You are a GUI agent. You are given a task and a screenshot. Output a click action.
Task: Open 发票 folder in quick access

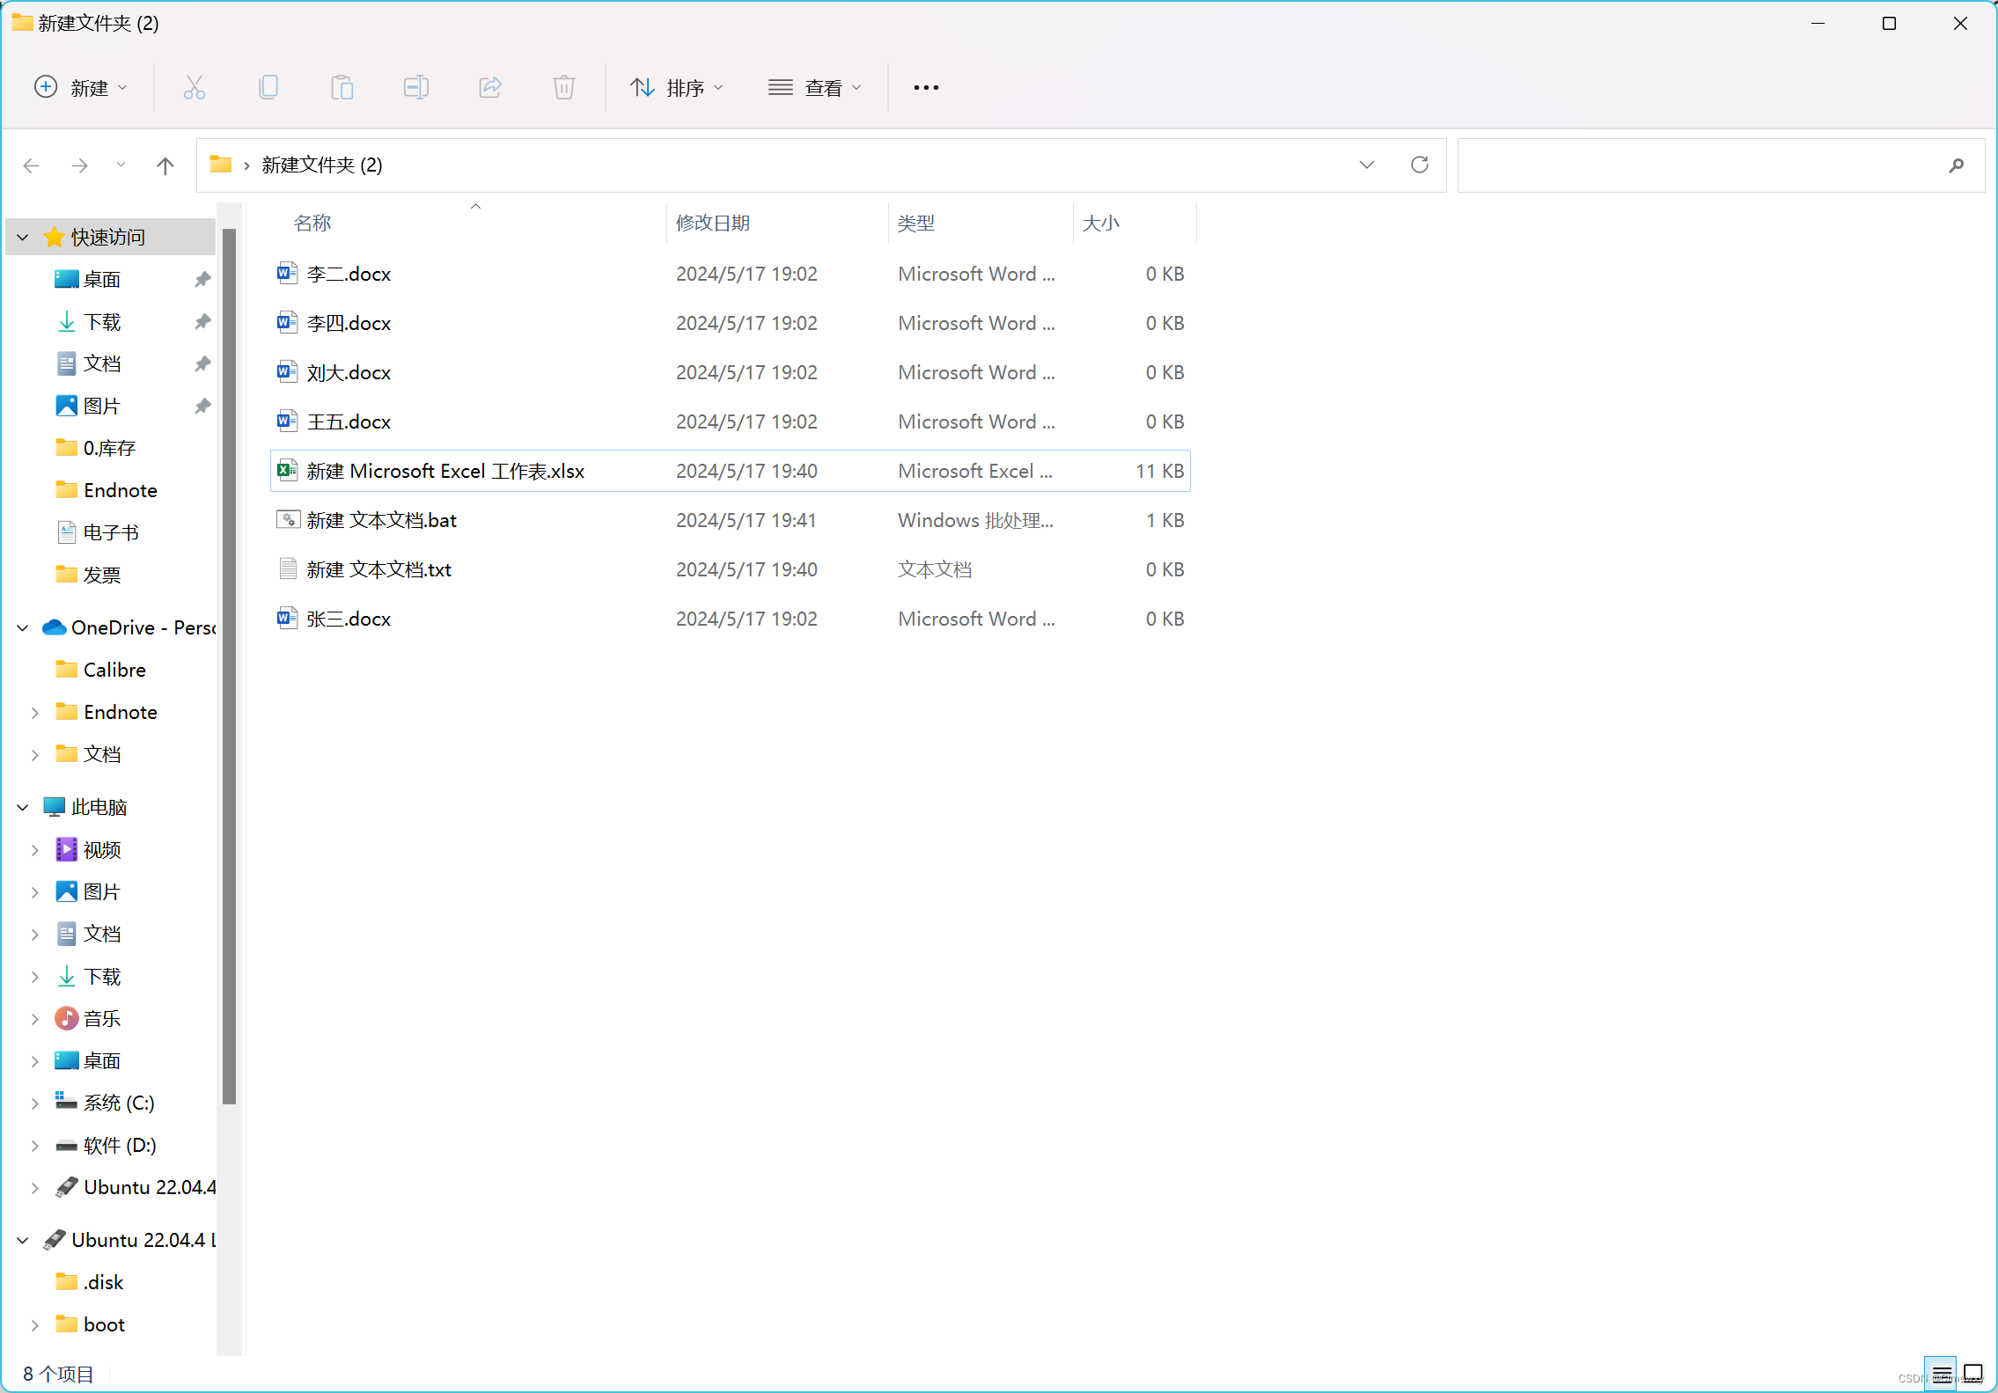tap(102, 575)
